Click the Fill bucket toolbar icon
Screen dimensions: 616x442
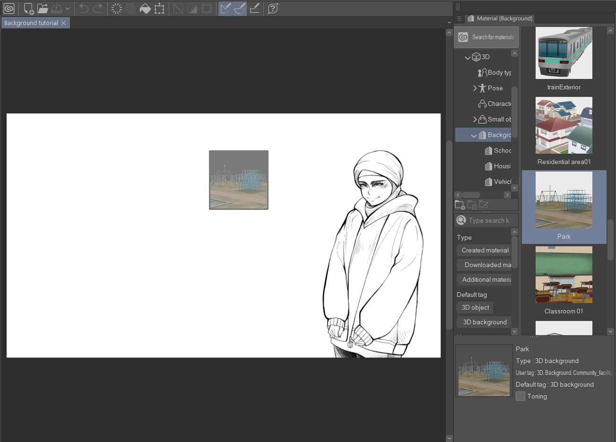145,9
